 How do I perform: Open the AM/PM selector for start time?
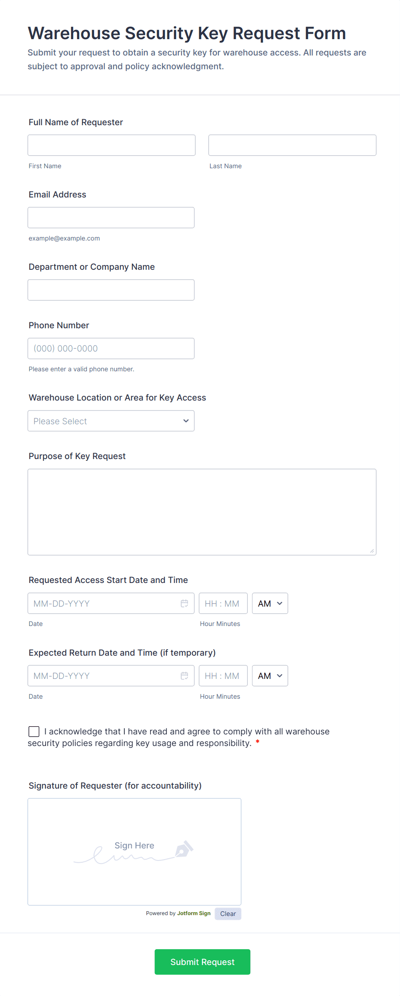tap(270, 603)
